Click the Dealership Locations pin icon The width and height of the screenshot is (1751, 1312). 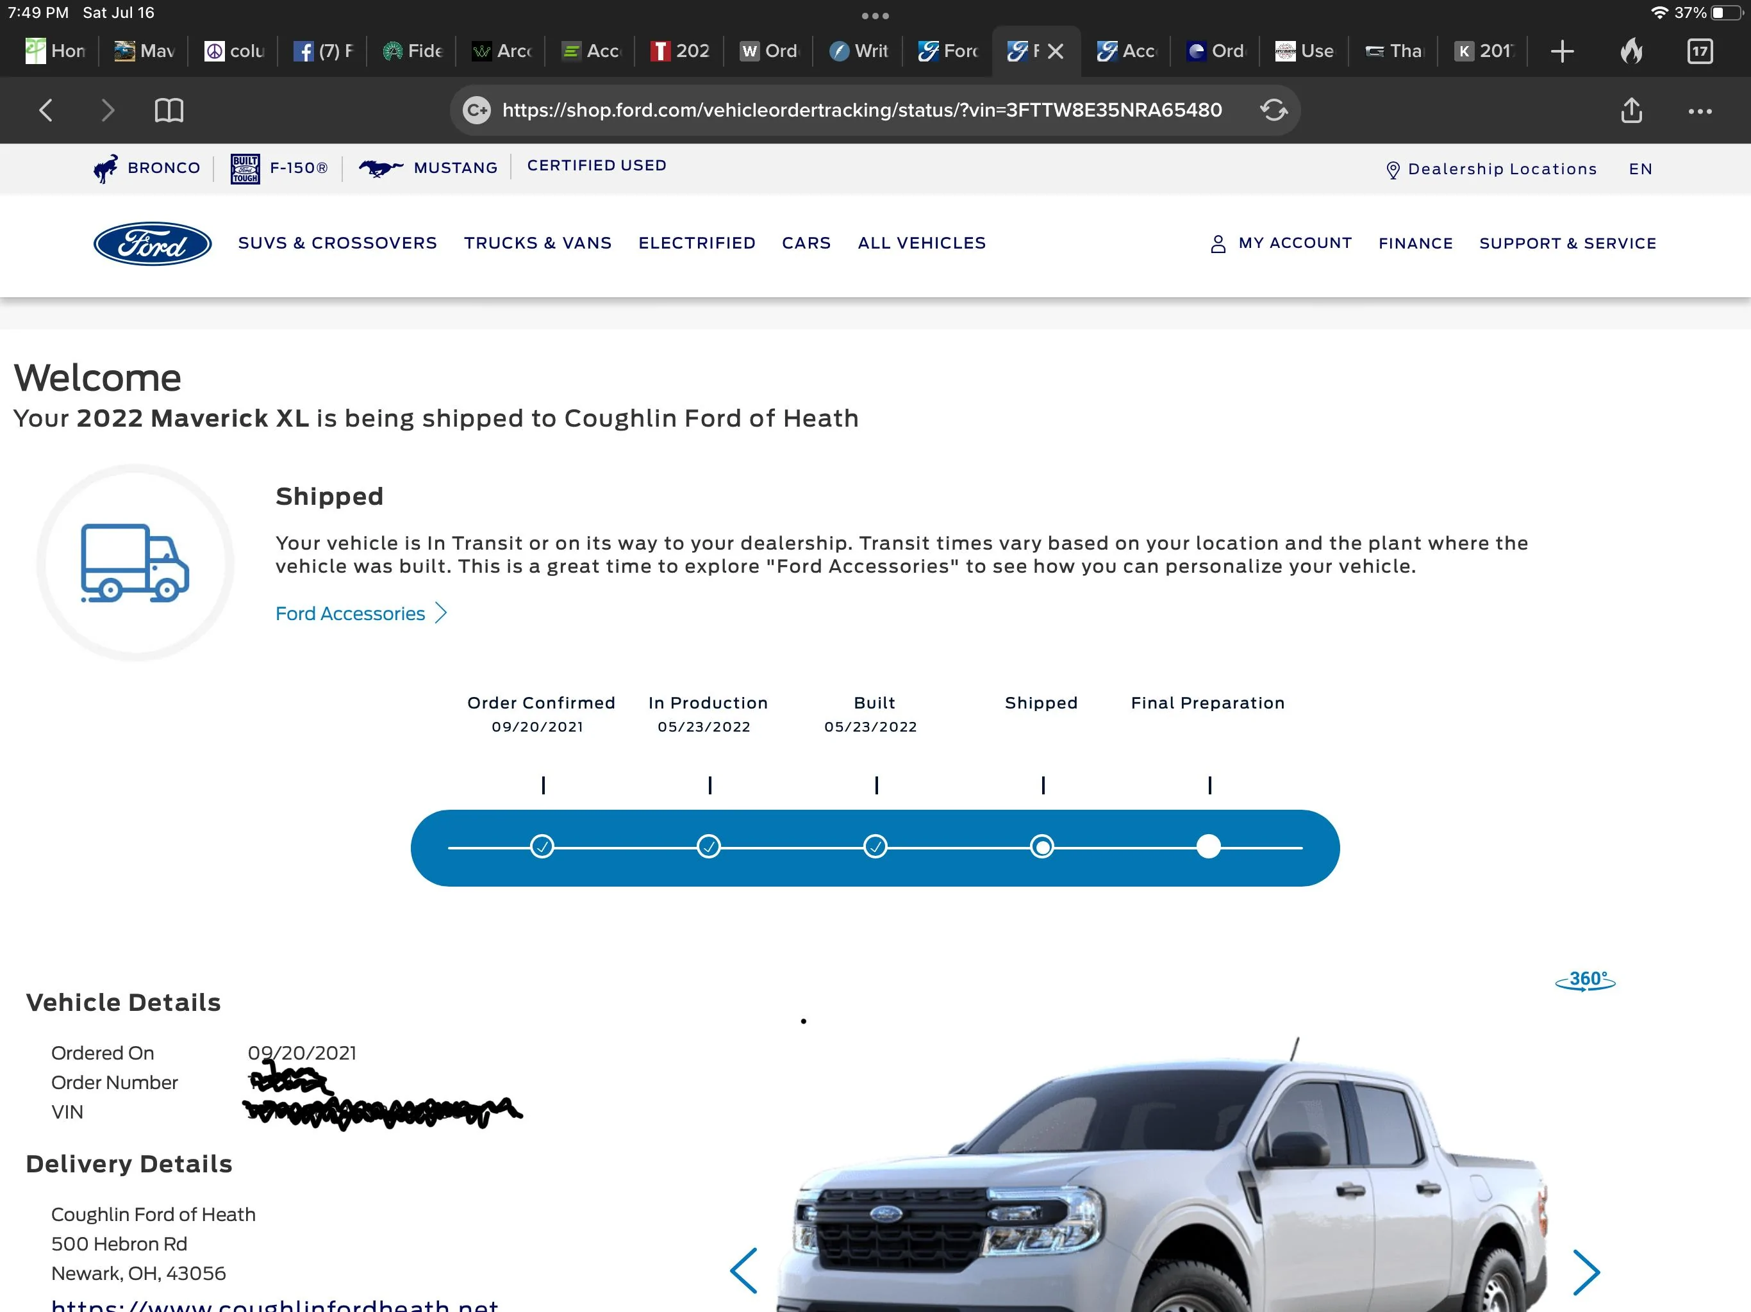pyautogui.click(x=1393, y=170)
